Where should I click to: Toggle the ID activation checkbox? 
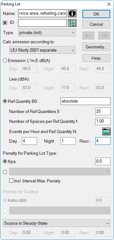click(x=5, y=23)
